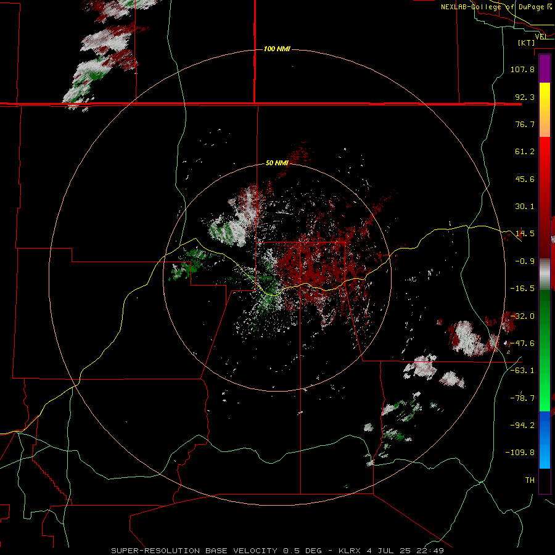This screenshot has height=555, width=555.
Task: Click the 50 NMI range ring label
Action: point(277,163)
